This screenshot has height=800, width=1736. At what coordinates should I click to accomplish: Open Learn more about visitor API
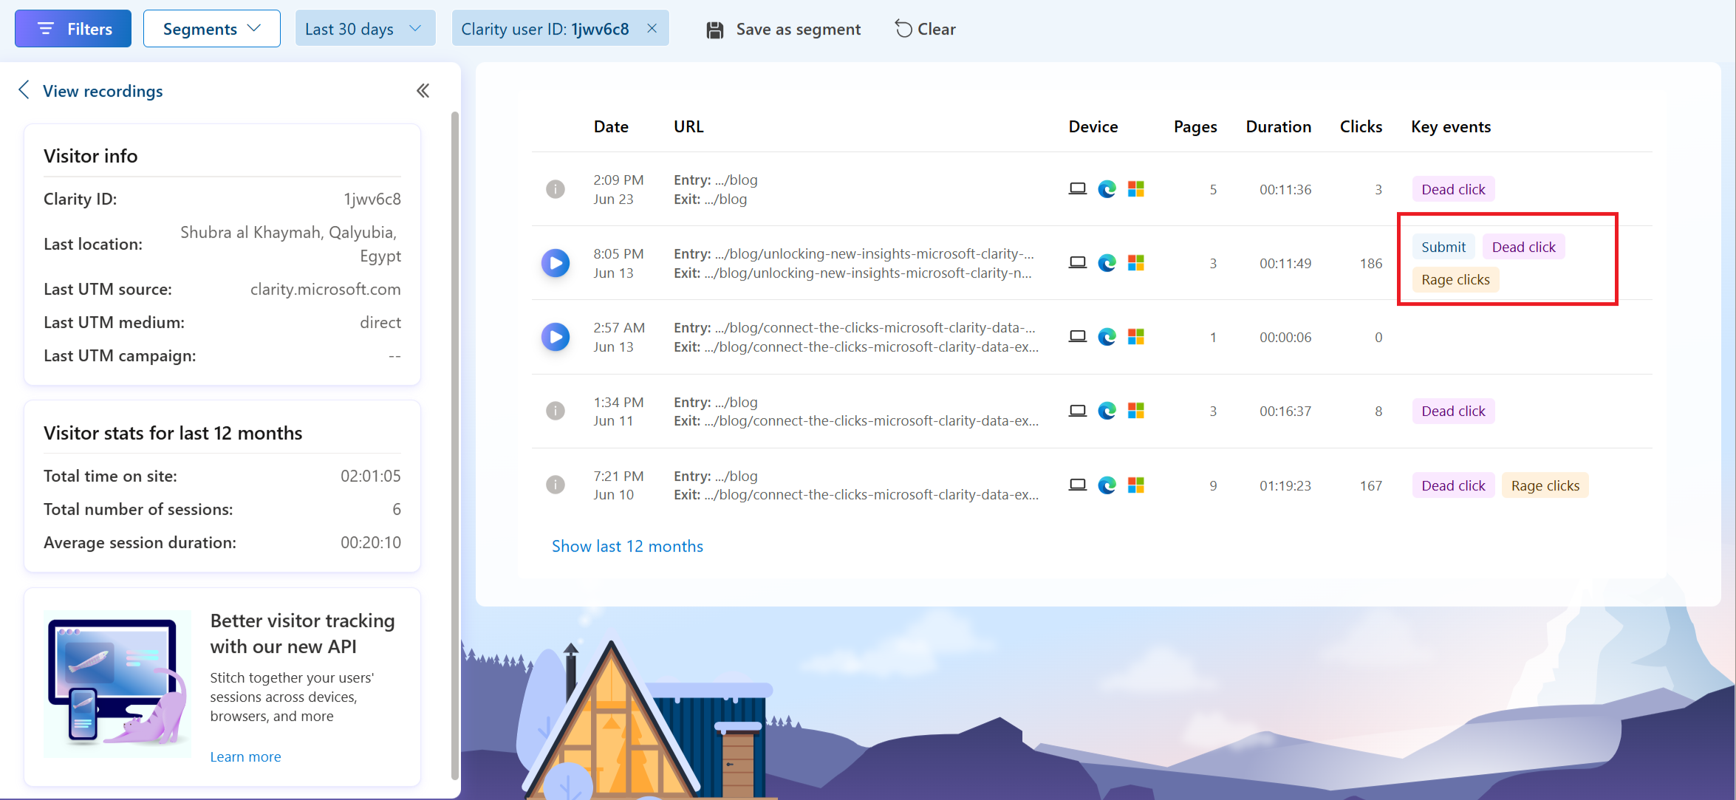click(x=245, y=756)
